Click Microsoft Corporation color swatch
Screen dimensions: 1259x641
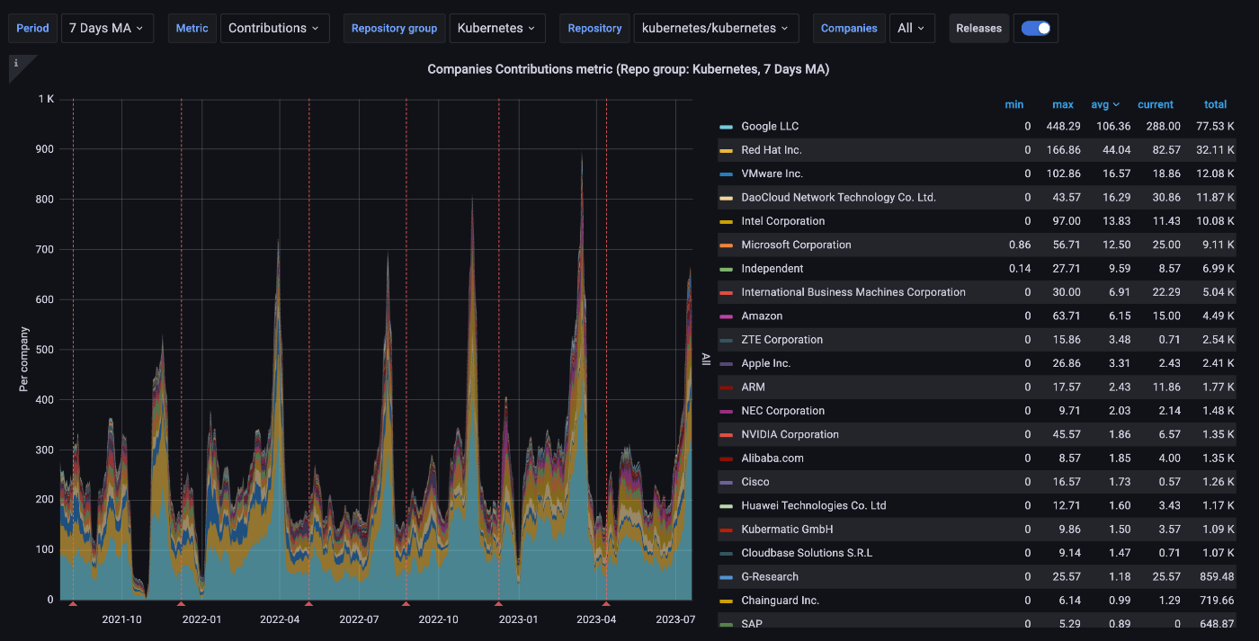[726, 245]
